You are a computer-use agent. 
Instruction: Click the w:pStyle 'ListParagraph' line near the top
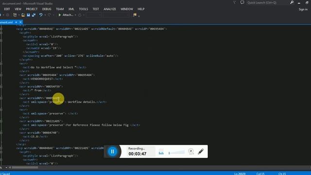pyautogui.click(x=51, y=37)
